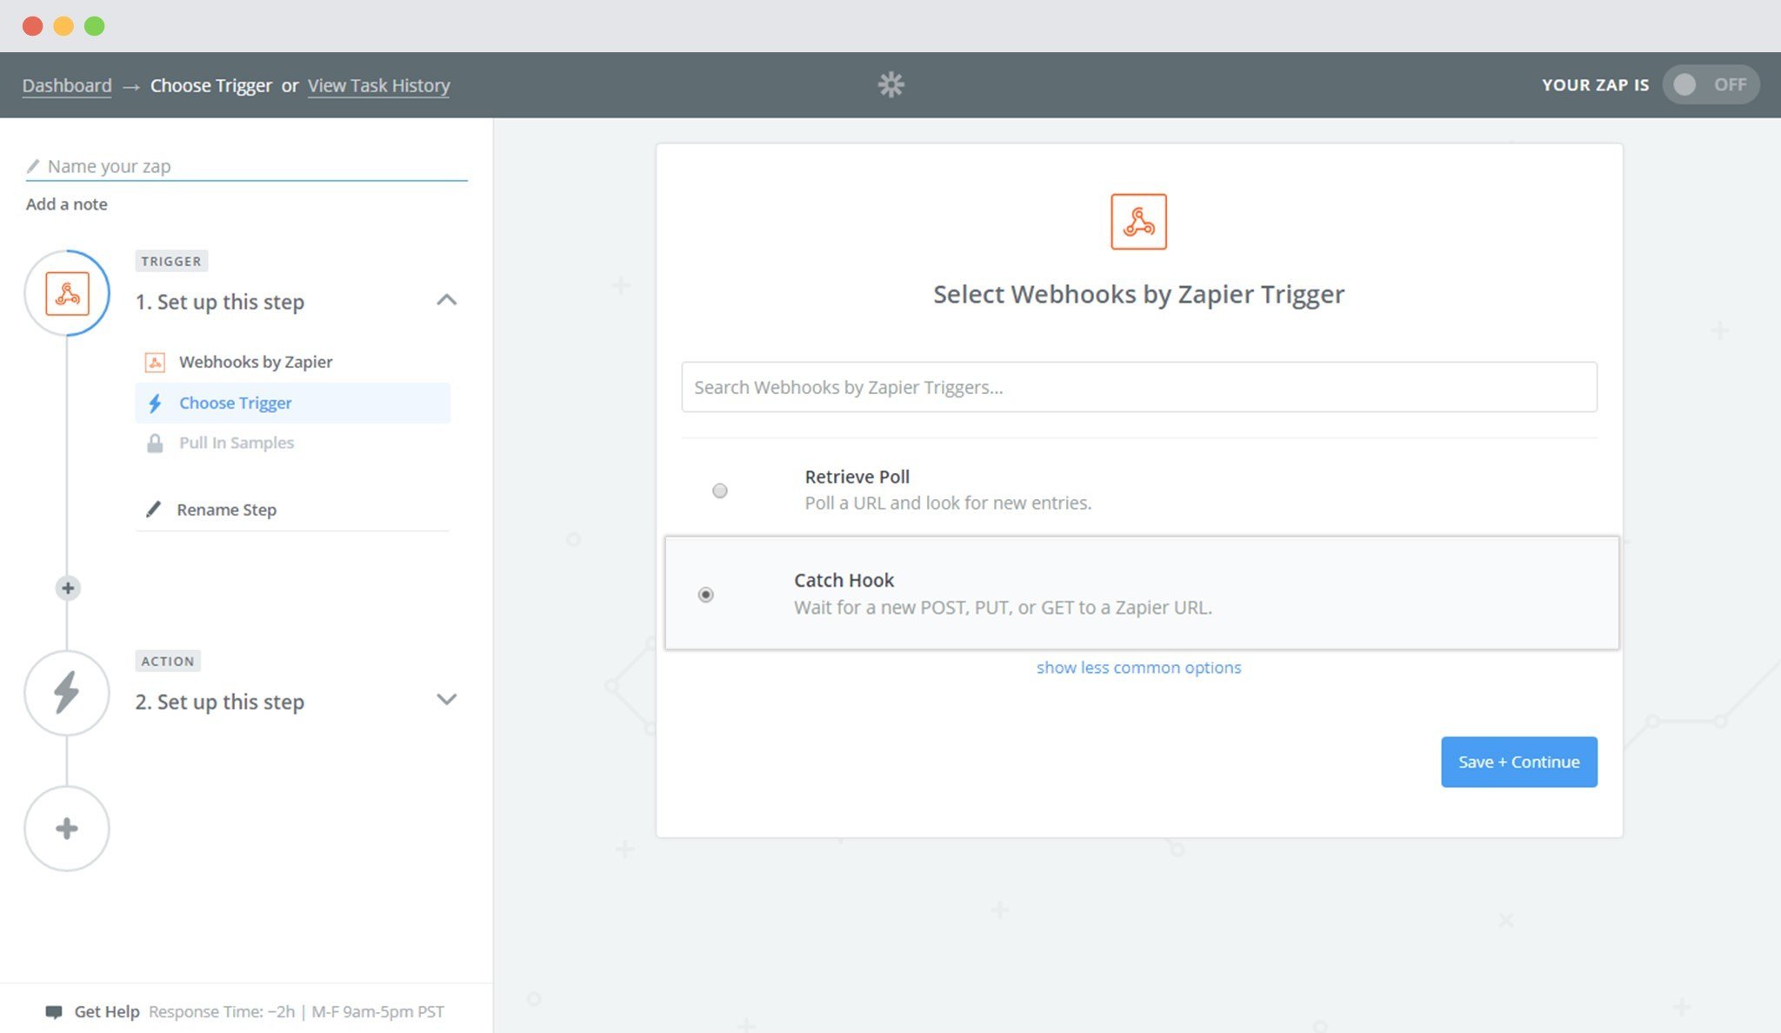Screen dimensions: 1781x1033
Task: Select the Retrieve Poll radio button
Action: click(x=720, y=490)
